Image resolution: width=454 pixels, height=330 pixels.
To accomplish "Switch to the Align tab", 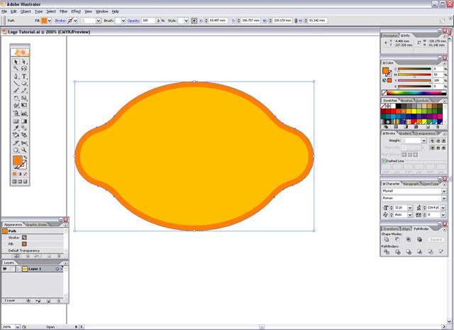I will coord(406,229).
